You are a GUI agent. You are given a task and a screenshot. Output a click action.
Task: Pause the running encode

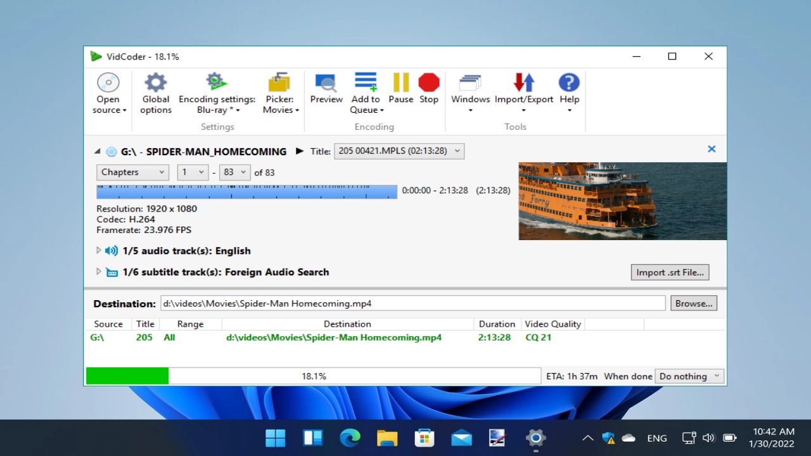[401, 88]
